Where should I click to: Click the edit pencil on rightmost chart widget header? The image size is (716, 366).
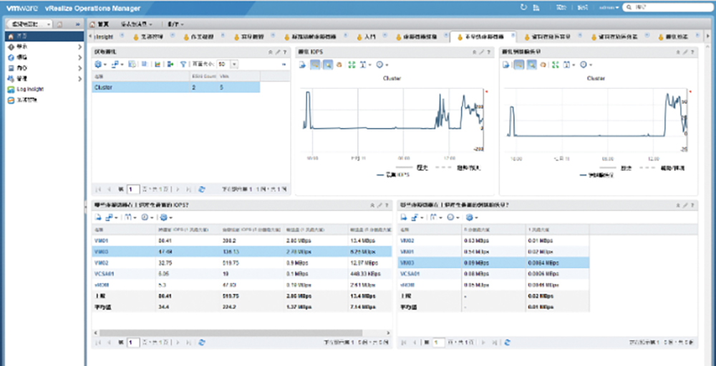(684, 52)
